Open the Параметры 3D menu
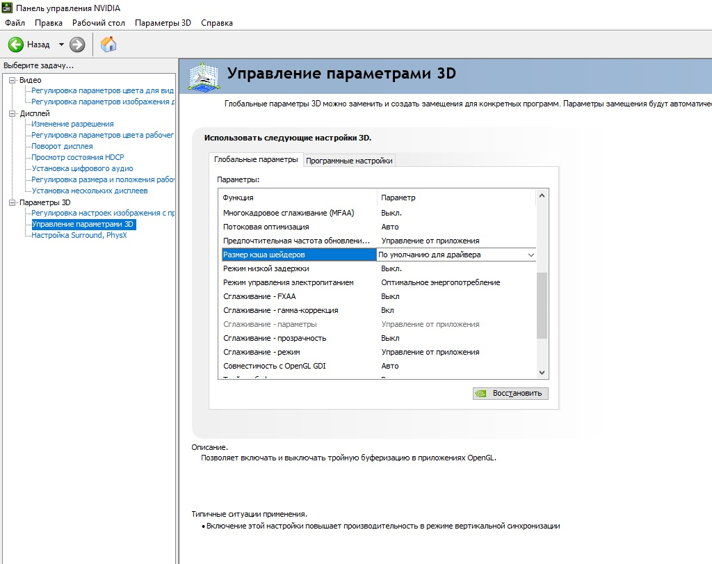 [x=163, y=23]
